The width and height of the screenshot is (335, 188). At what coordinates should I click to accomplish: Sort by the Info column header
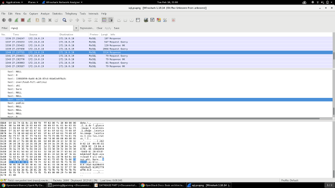(221, 35)
